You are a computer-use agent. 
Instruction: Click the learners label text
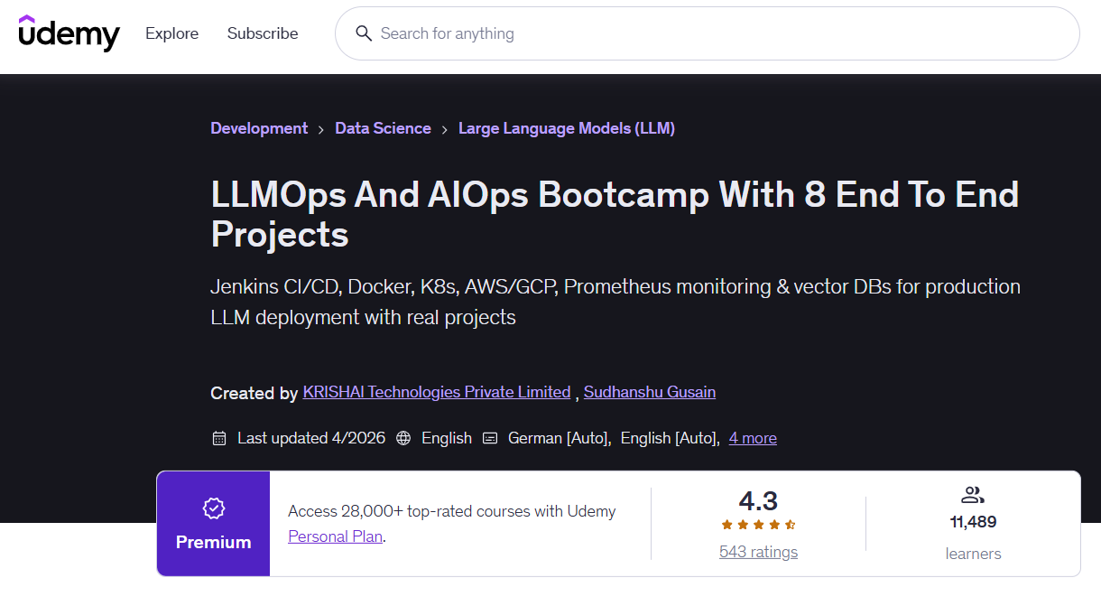(x=973, y=554)
